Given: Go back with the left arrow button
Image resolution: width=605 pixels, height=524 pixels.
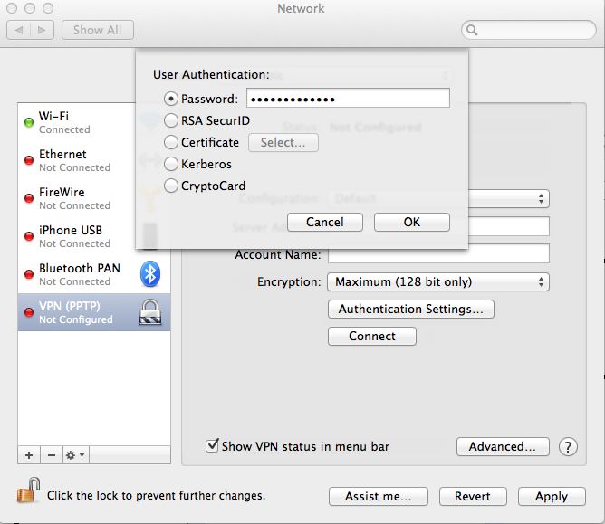Looking at the screenshot, I should [19, 30].
